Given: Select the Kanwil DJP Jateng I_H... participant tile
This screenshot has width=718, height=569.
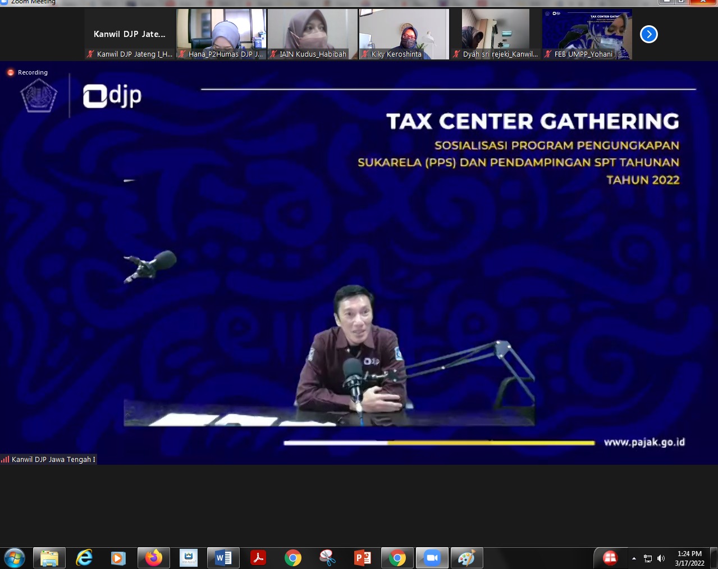Looking at the screenshot, I should point(130,34).
